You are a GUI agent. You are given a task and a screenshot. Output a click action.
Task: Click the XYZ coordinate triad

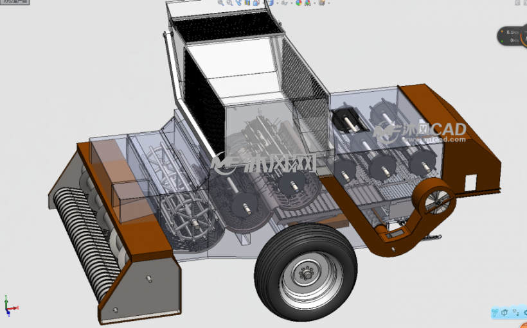pos(11,306)
